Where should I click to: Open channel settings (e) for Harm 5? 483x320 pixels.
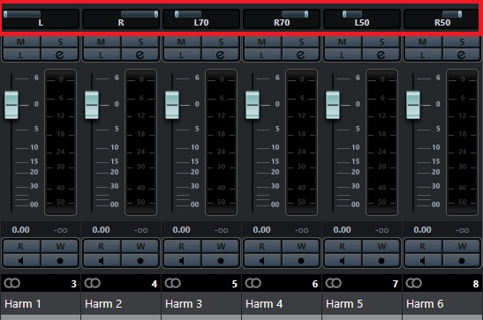(381, 55)
